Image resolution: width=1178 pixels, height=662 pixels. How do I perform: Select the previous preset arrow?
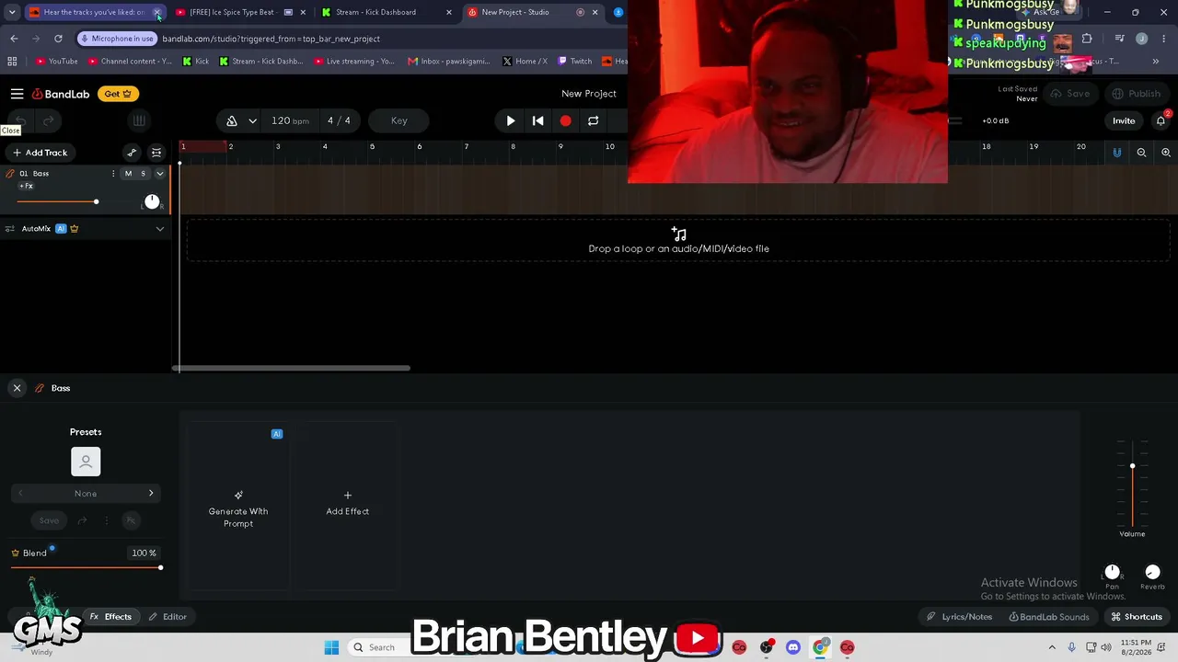[x=20, y=494]
